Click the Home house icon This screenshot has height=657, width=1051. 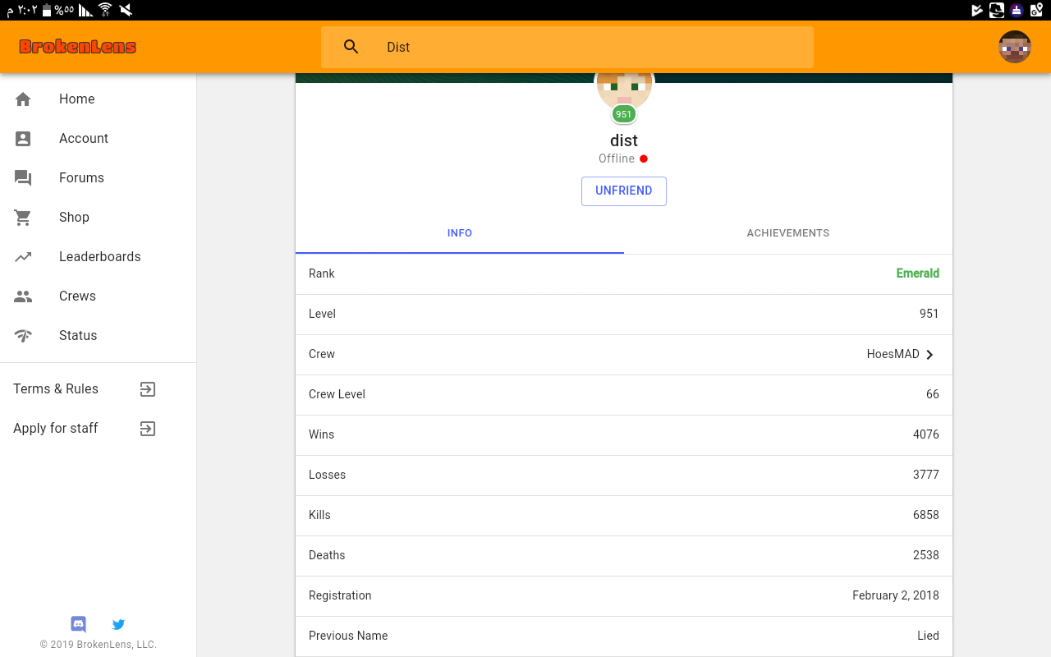(x=23, y=99)
